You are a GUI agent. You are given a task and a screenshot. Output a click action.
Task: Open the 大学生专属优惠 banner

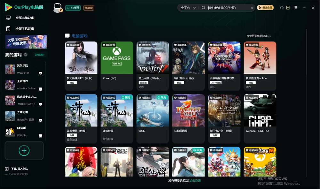(x=26, y=42)
